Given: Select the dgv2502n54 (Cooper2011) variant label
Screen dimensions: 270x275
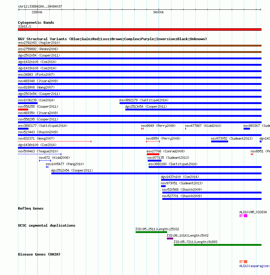Looking at the screenshot, I should point(39,55).
